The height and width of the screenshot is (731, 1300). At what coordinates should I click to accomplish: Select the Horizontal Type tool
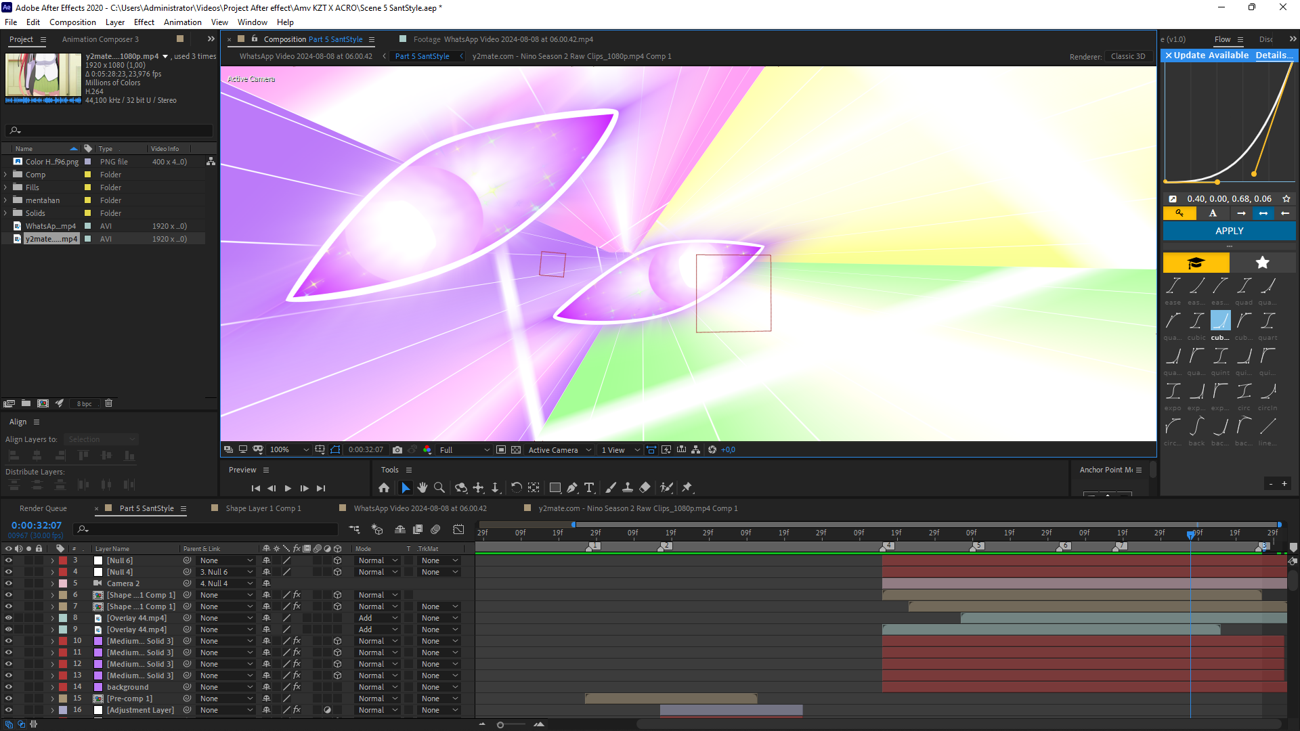tap(589, 487)
